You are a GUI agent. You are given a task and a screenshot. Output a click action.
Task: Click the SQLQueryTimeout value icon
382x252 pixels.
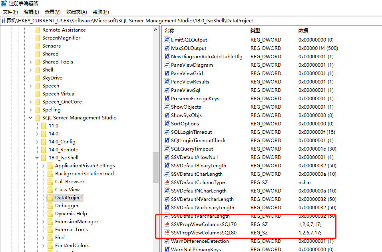(x=167, y=149)
